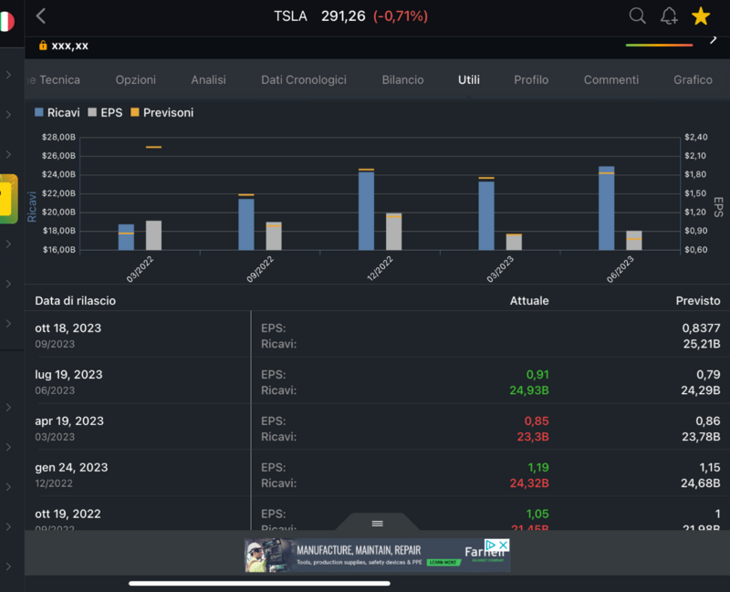Go to the Opzioni tab
The height and width of the screenshot is (592, 730).
135,80
